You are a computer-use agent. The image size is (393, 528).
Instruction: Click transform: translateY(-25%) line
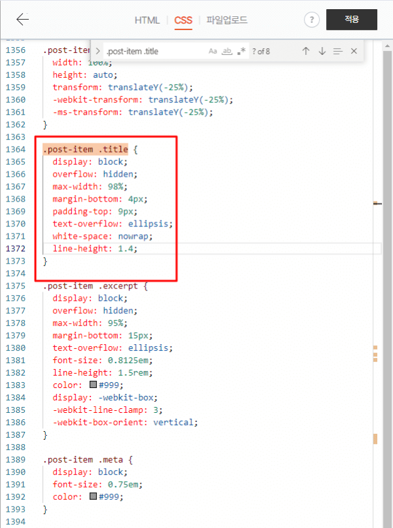point(122,87)
